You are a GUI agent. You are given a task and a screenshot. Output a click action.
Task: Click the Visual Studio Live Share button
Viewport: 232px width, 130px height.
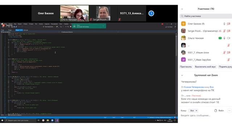(169, 27)
